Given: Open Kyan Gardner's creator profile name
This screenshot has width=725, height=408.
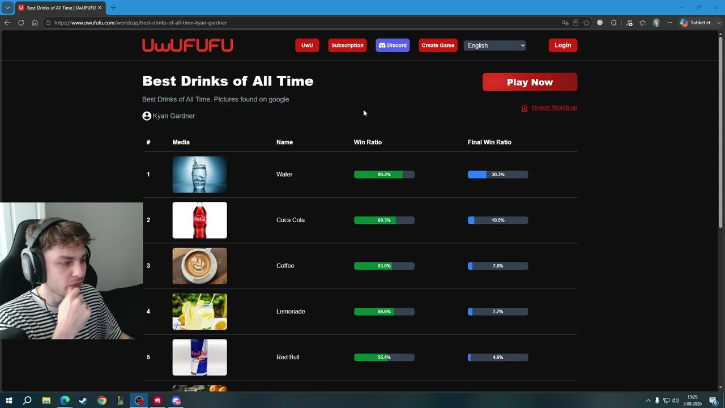Looking at the screenshot, I should click(174, 116).
